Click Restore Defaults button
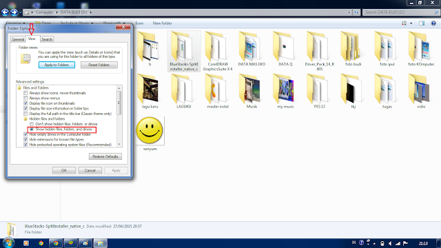 (x=105, y=156)
